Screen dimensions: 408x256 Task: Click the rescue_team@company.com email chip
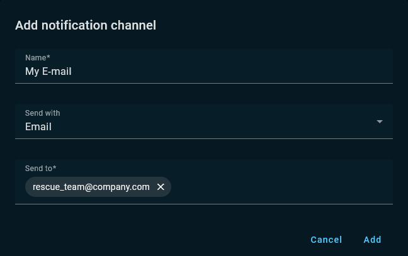(x=91, y=187)
